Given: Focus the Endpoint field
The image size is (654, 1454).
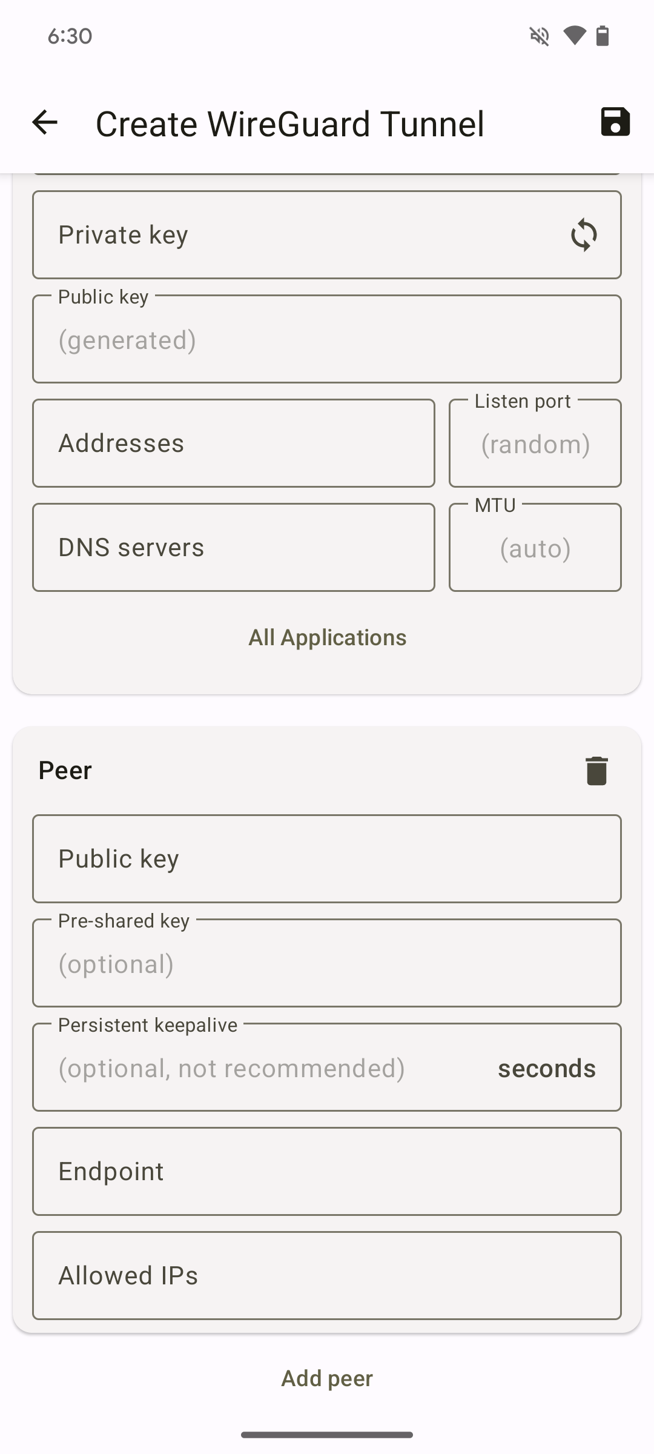Looking at the screenshot, I should [327, 1172].
